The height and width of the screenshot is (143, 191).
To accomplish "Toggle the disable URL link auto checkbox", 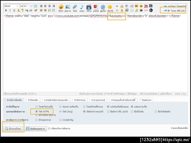I will coord(108,112).
